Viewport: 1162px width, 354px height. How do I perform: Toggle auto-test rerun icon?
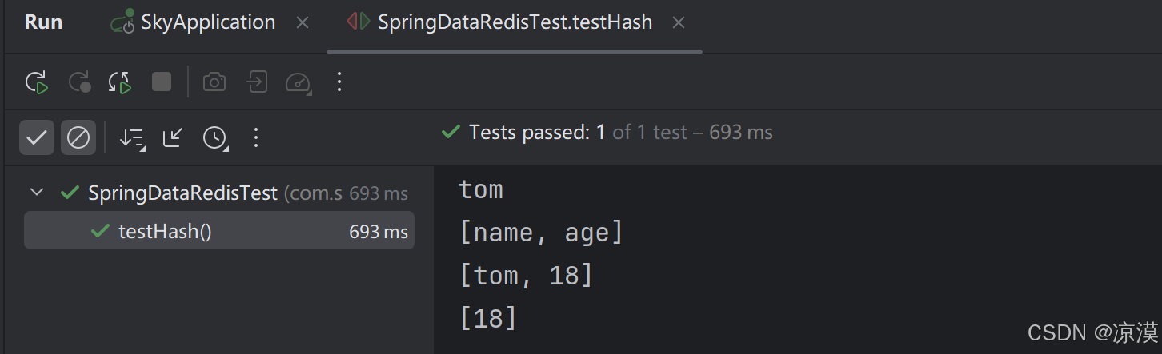pos(120,82)
